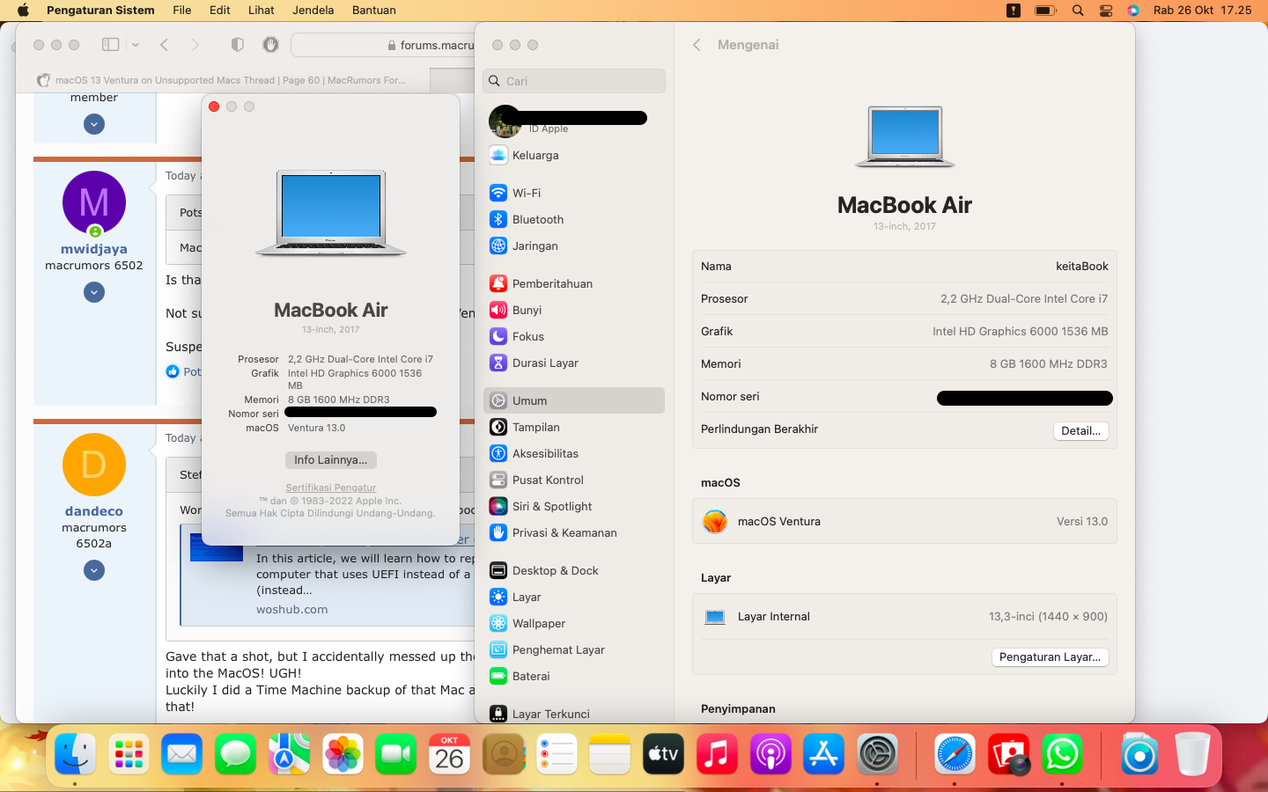Open the File menu
The image size is (1268, 792).
point(182,11)
